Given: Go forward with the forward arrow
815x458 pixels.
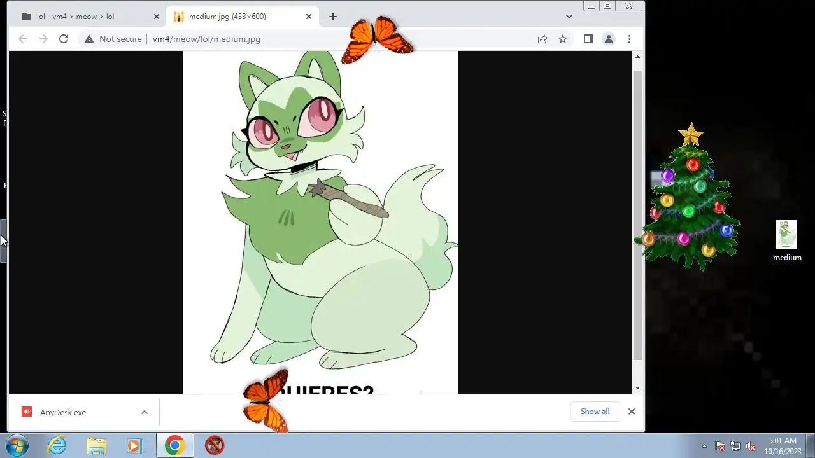Looking at the screenshot, I should pos(43,39).
